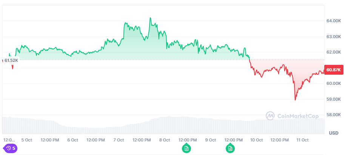Select the 7 Oct date label
Image resolution: width=345 pixels, height=155 pixels.
pyautogui.click(x=119, y=140)
